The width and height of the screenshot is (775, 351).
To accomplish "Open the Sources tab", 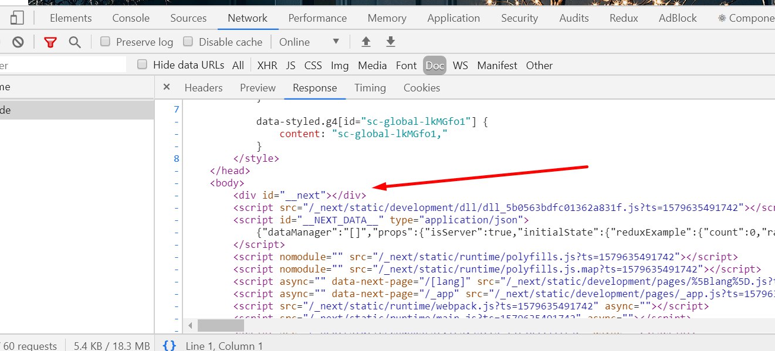I will click(188, 18).
